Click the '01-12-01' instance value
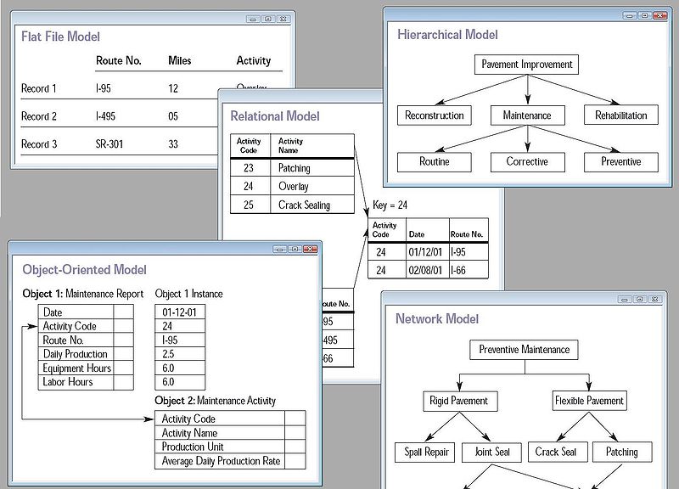The image size is (679, 489). (x=179, y=312)
